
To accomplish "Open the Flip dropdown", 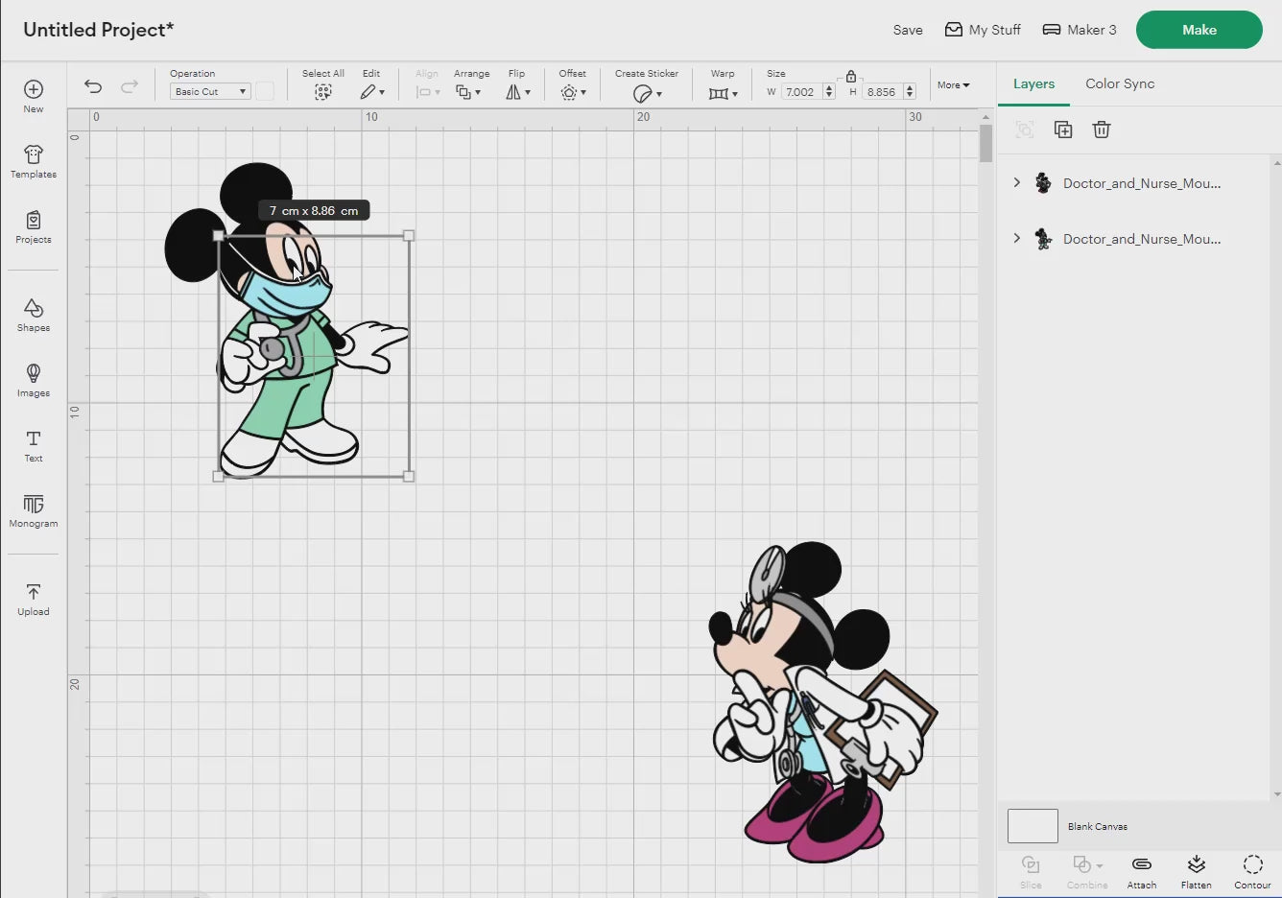I will tap(518, 92).
